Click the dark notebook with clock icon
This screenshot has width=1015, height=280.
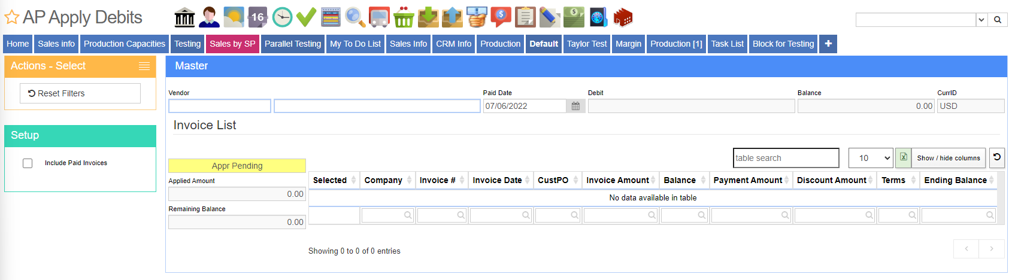pos(598,17)
